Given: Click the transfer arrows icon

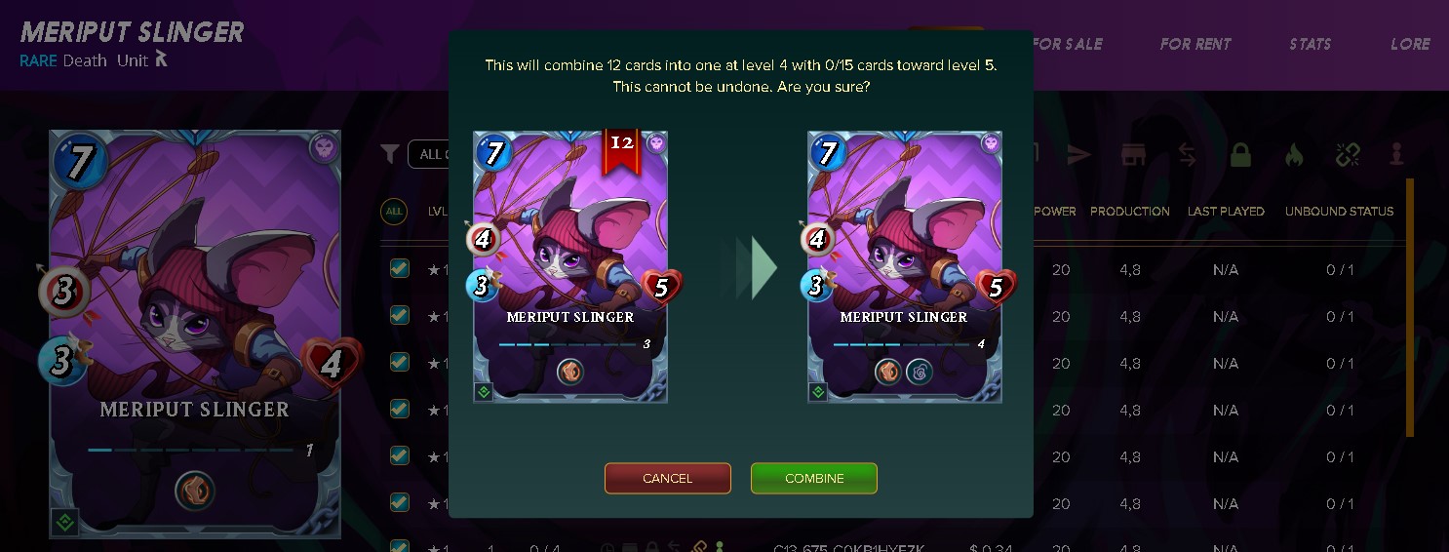Looking at the screenshot, I should (1187, 154).
